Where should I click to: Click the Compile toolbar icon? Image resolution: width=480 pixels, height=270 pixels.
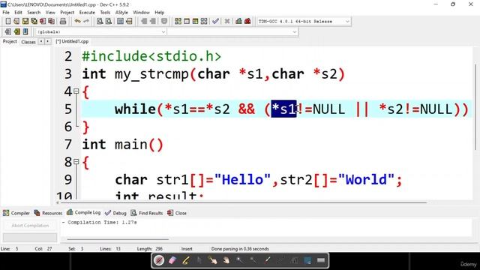(178, 21)
